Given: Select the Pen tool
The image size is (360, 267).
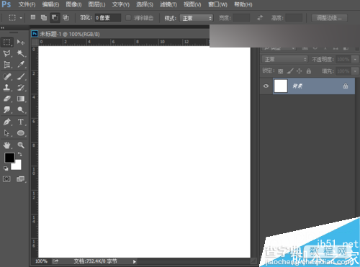Looking at the screenshot, I should click(x=6, y=122).
